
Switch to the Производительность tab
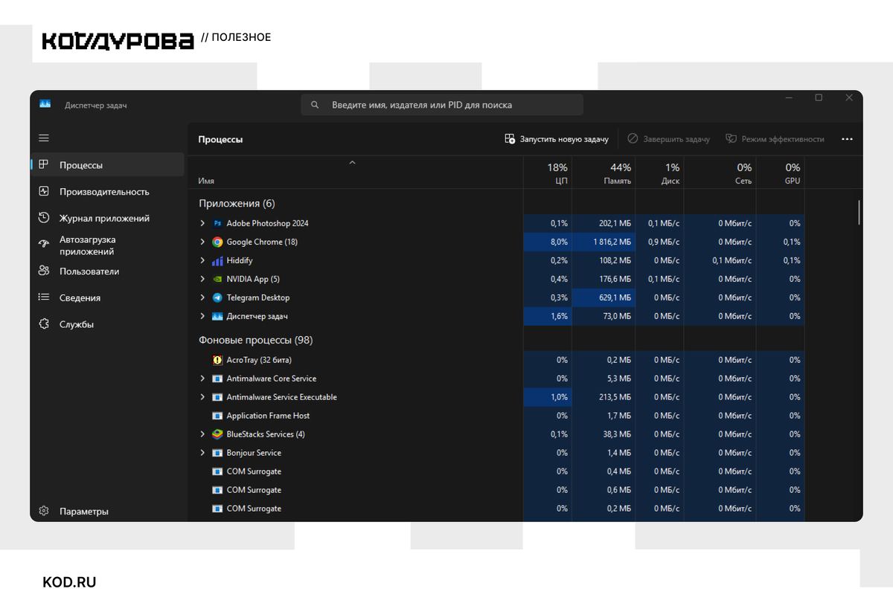tap(107, 192)
